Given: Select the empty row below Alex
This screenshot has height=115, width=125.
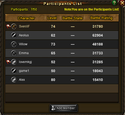Looking at the screenshot, I should [x=62, y=89].
